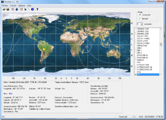This screenshot has width=166, height=120.
Task: Open the Calculs menu
Action: [13, 5]
